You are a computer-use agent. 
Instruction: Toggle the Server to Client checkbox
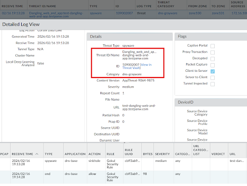(x=212, y=78)
